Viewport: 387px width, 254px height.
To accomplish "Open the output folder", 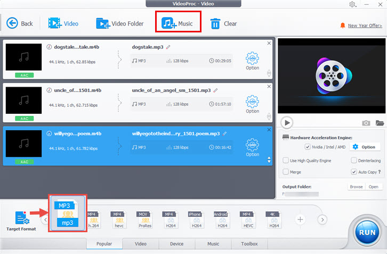I will pyautogui.click(x=374, y=187).
